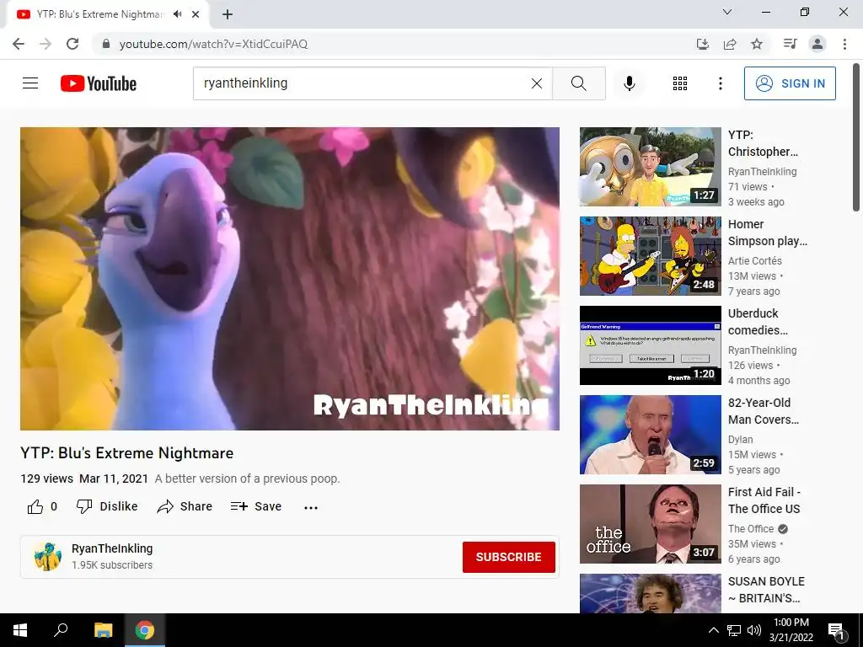Viewport: 863px width, 647px height.
Task: Open the notification center
Action: tap(836, 630)
